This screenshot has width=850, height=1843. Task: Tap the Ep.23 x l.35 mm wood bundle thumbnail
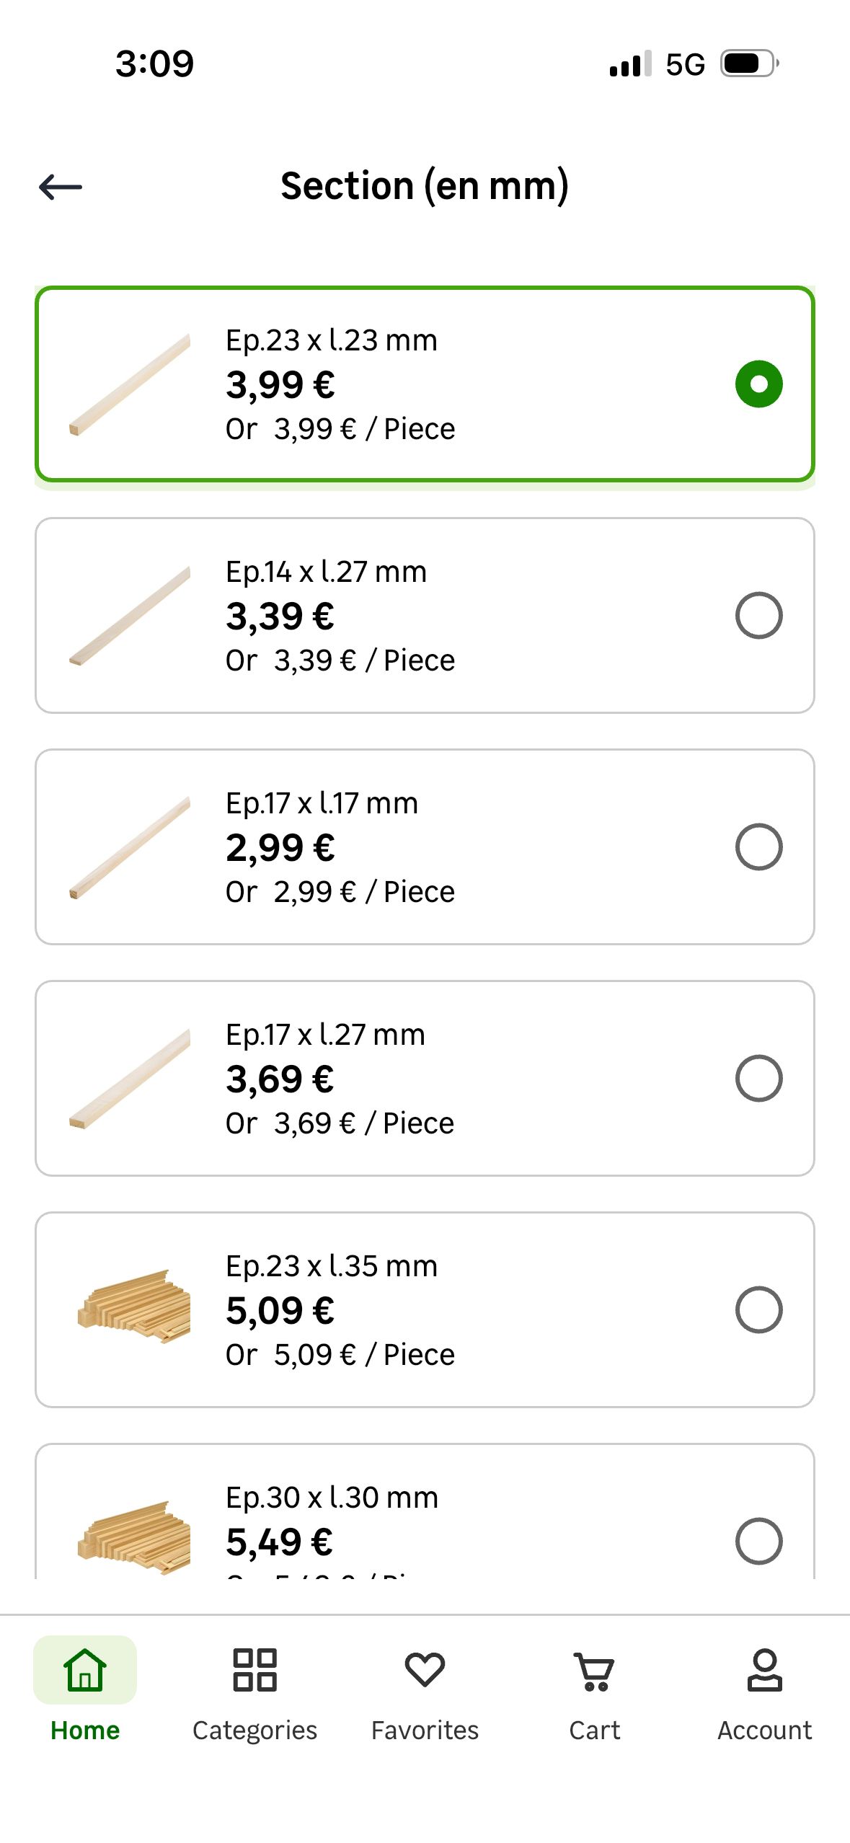tap(134, 1307)
